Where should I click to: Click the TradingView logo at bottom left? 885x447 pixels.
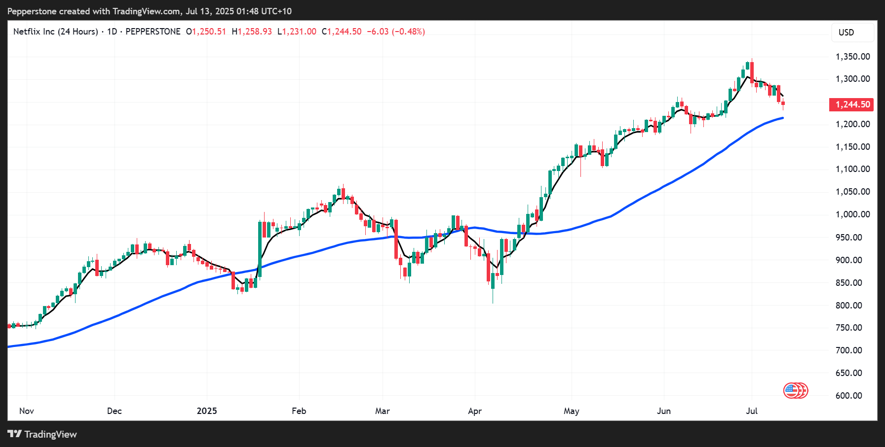[42, 434]
